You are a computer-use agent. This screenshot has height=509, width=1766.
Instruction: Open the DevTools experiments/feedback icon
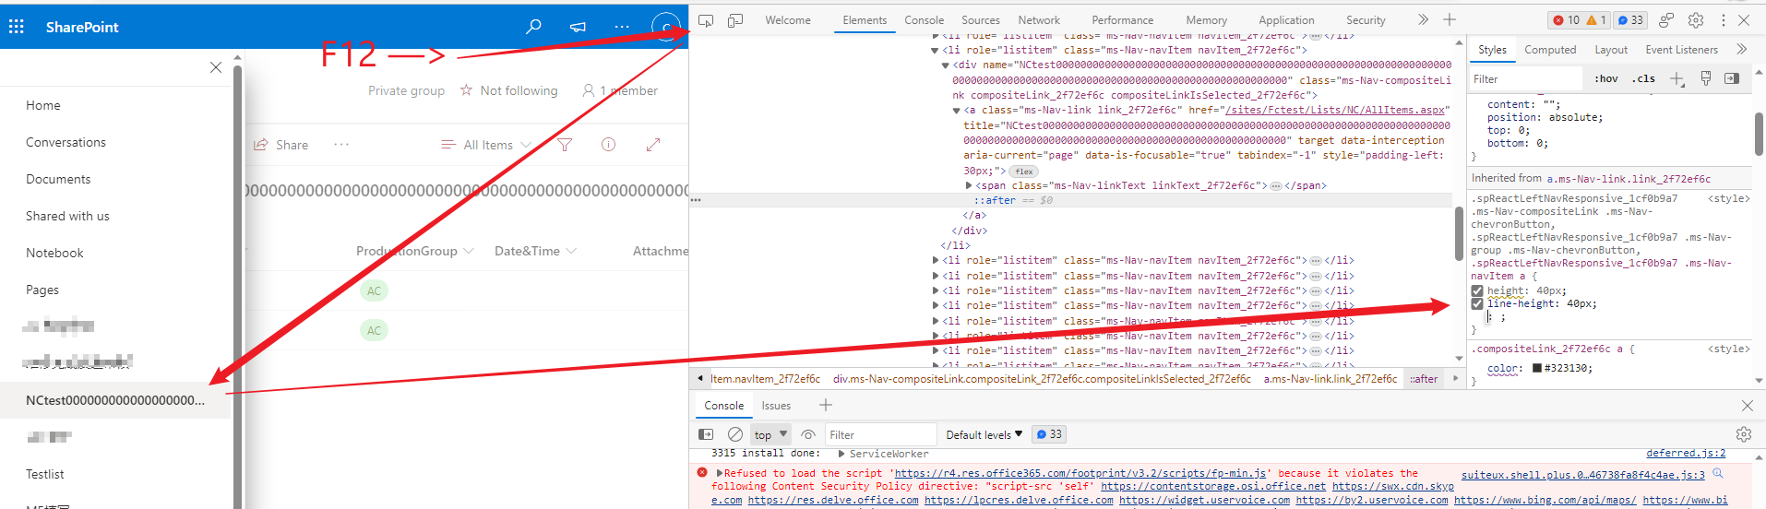click(x=1666, y=20)
